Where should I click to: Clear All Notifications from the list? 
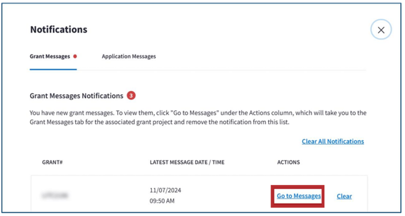[333, 141]
